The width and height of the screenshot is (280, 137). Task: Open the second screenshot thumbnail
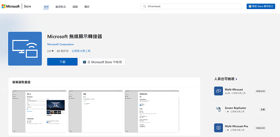[95, 111]
